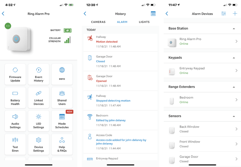This screenshot has height=167, width=241.
Task: Open Shared Users tile
Action: [x=62, y=98]
